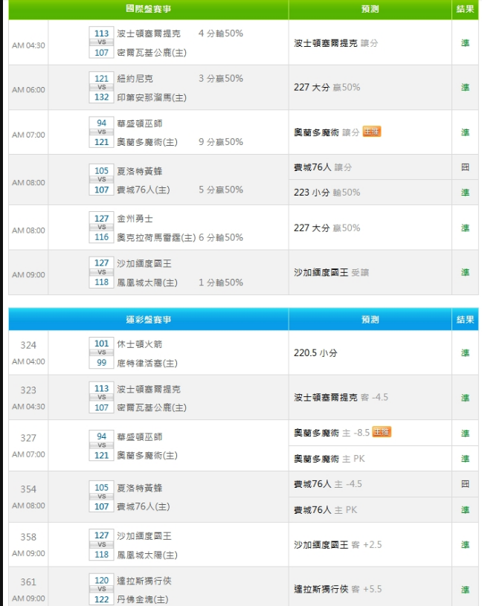Click the 費城76人 讓分 prediction
Viewport: 482px width, 606px height.
pos(323,167)
